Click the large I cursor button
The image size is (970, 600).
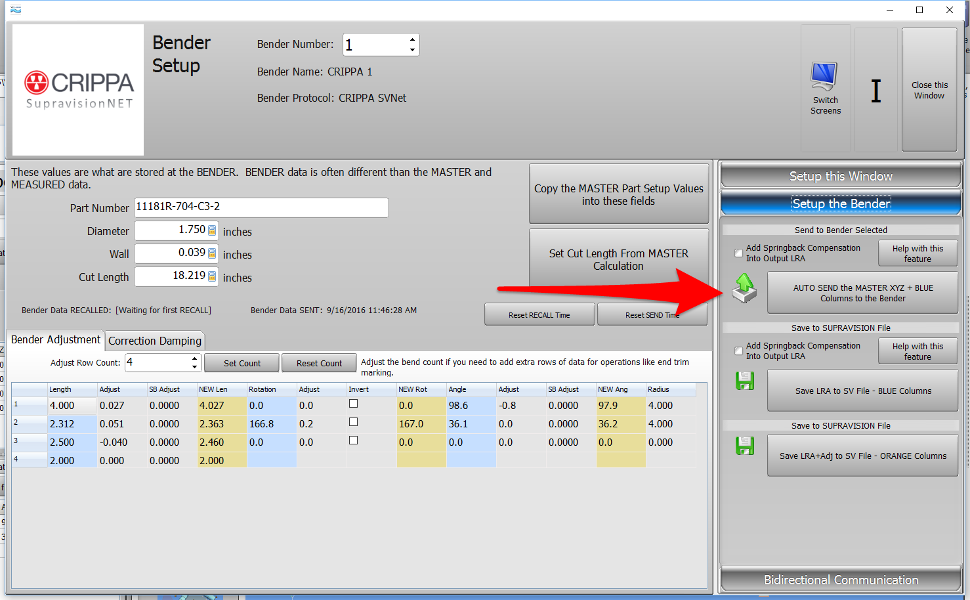point(875,91)
